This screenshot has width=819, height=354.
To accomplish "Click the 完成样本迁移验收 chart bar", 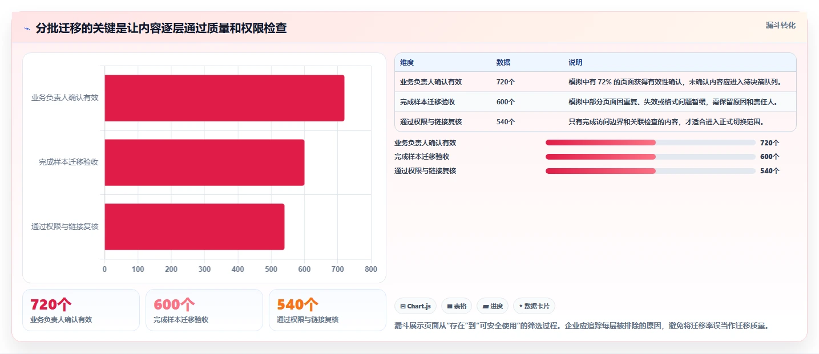I will (x=204, y=162).
